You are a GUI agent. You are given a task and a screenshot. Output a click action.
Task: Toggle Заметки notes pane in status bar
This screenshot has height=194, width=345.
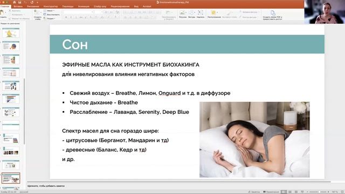[254, 192]
